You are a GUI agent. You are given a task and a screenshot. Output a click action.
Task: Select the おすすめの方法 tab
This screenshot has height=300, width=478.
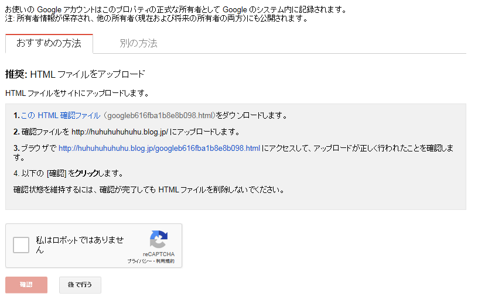49,43
